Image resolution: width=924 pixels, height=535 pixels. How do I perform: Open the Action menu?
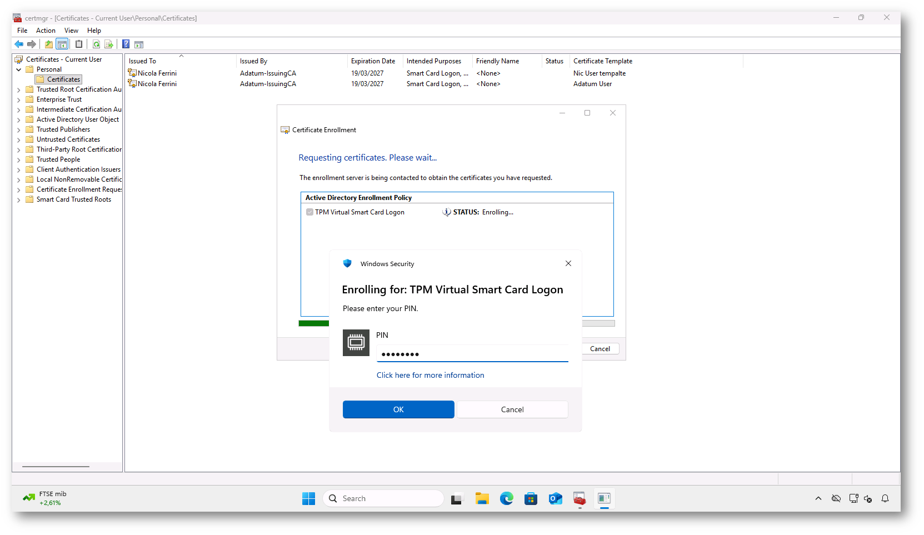[x=46, y=31]
